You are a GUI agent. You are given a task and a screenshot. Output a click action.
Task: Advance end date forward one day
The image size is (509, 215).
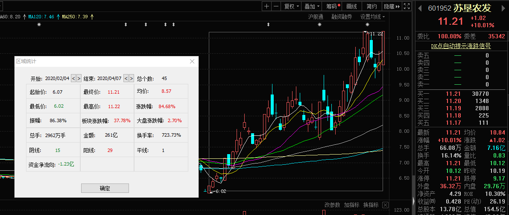coord(132,78)
